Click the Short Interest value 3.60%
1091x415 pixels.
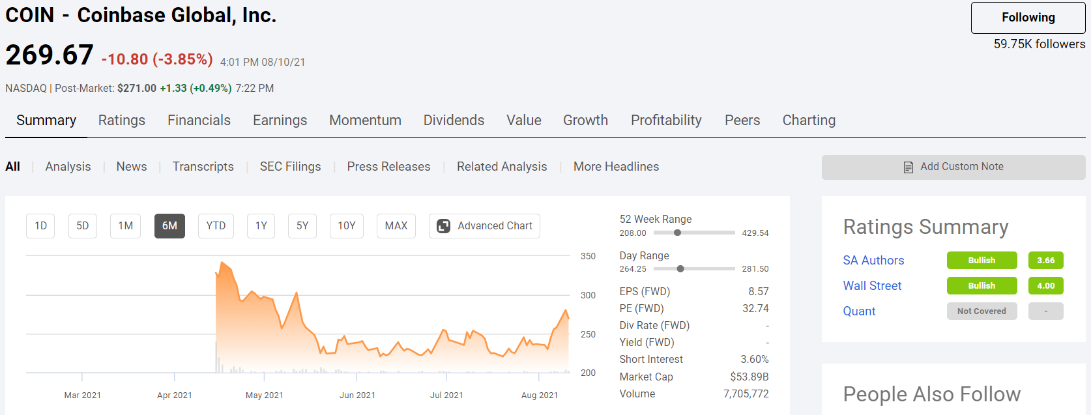755,360
